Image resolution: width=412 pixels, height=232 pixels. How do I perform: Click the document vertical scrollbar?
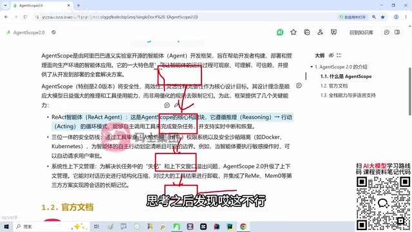410,91
